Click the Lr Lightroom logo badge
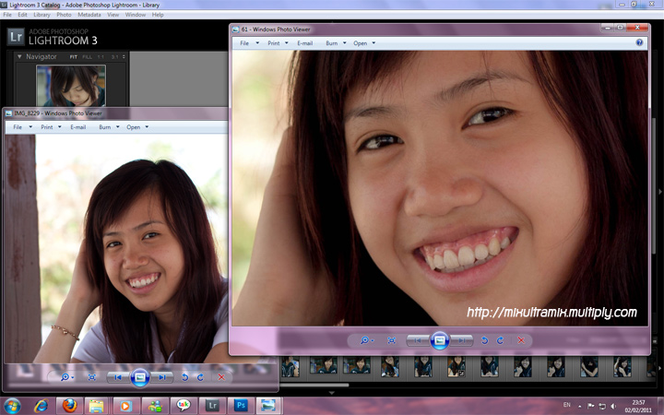This screenshot has width=664, height=415. coord(16,37)
